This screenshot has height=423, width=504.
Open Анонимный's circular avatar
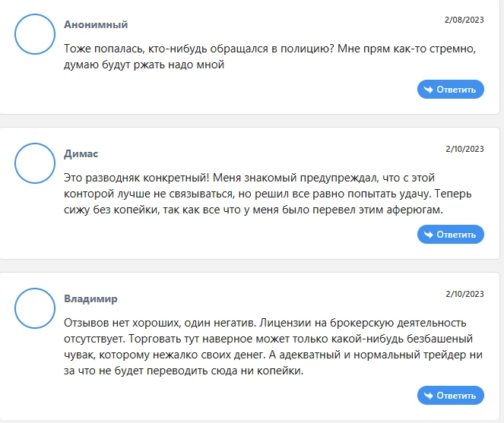pos(35,34)
